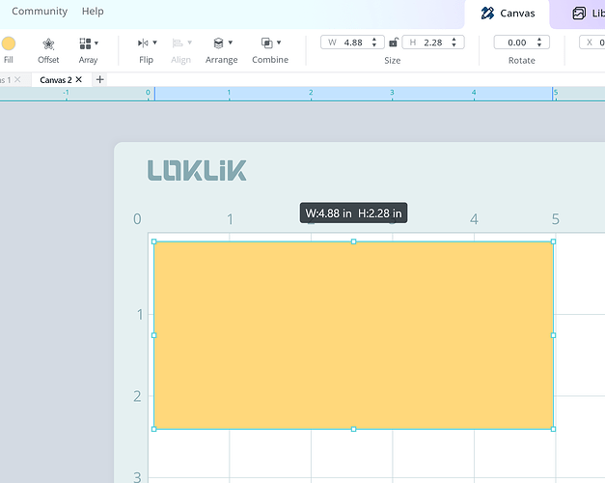Decrease width with the down stepper
The height and width of the screenshot is (483, 605).
pos(373,45)
